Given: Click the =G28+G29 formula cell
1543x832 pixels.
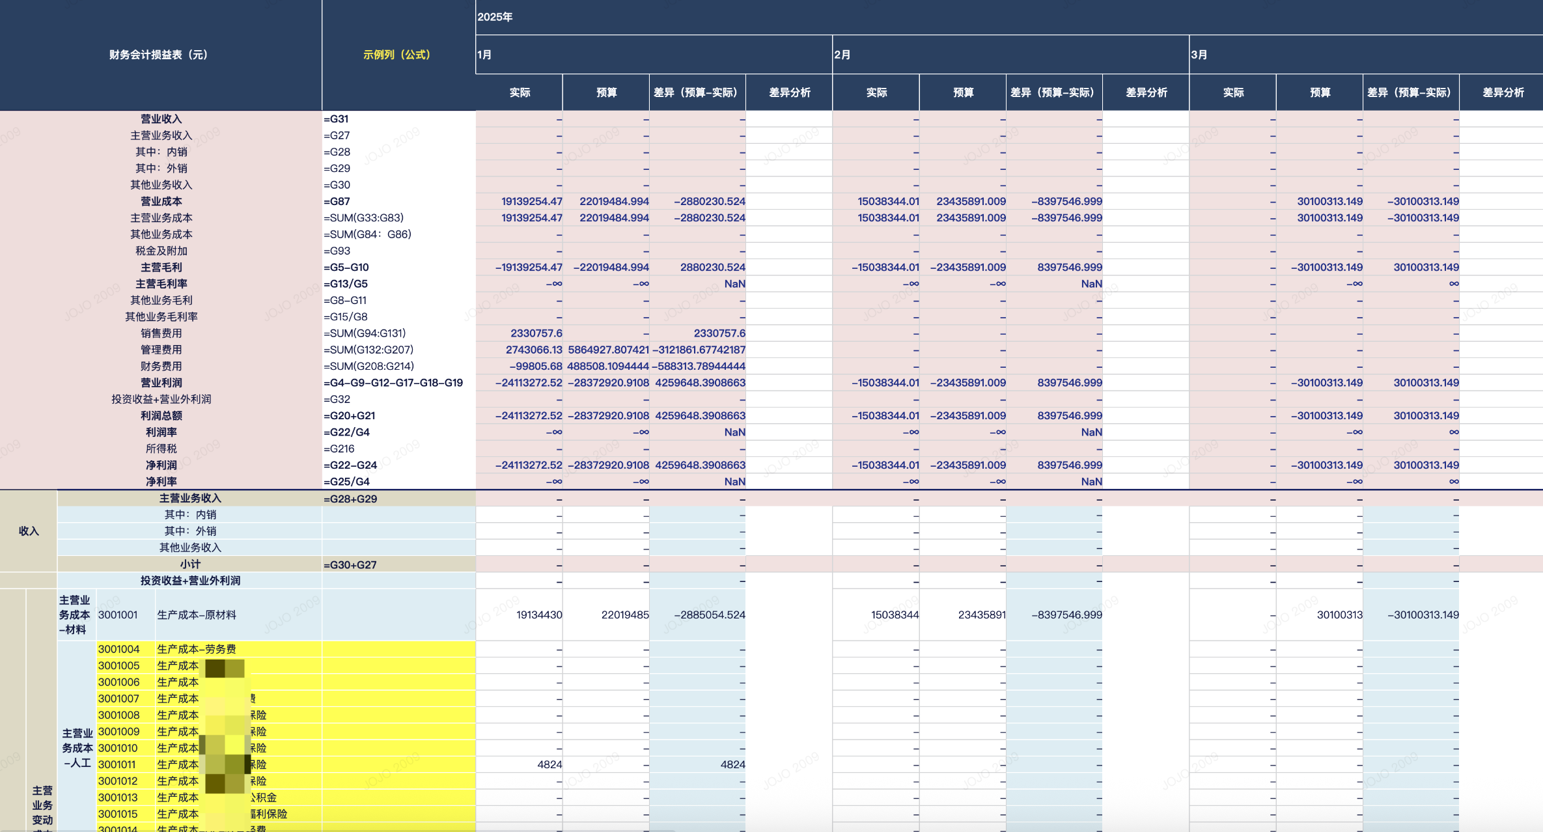Looking at the screenshot, I should 350,499.
